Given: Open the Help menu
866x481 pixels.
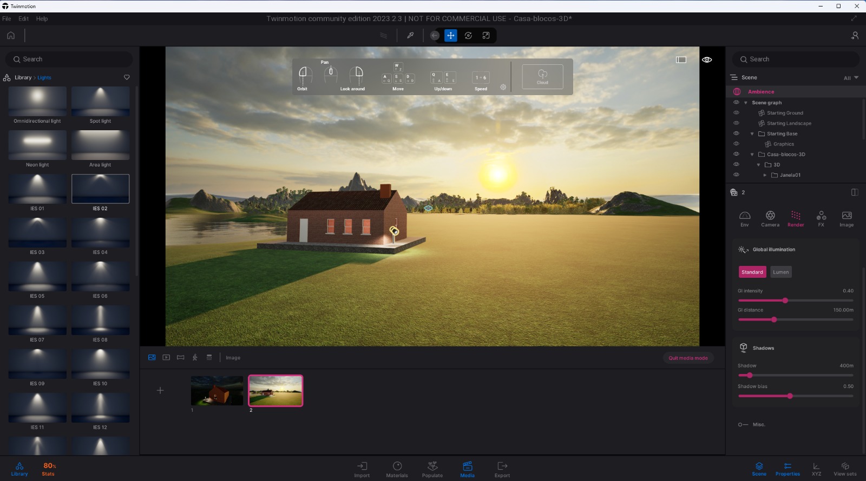Looking at the screenshot, I should [x=42, y=18].
